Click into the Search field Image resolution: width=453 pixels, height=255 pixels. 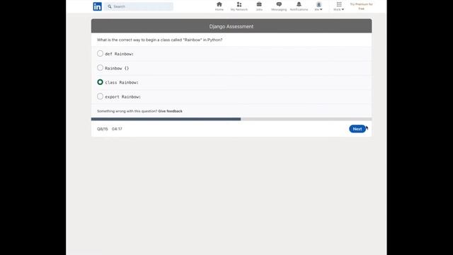tap(139, 6)
